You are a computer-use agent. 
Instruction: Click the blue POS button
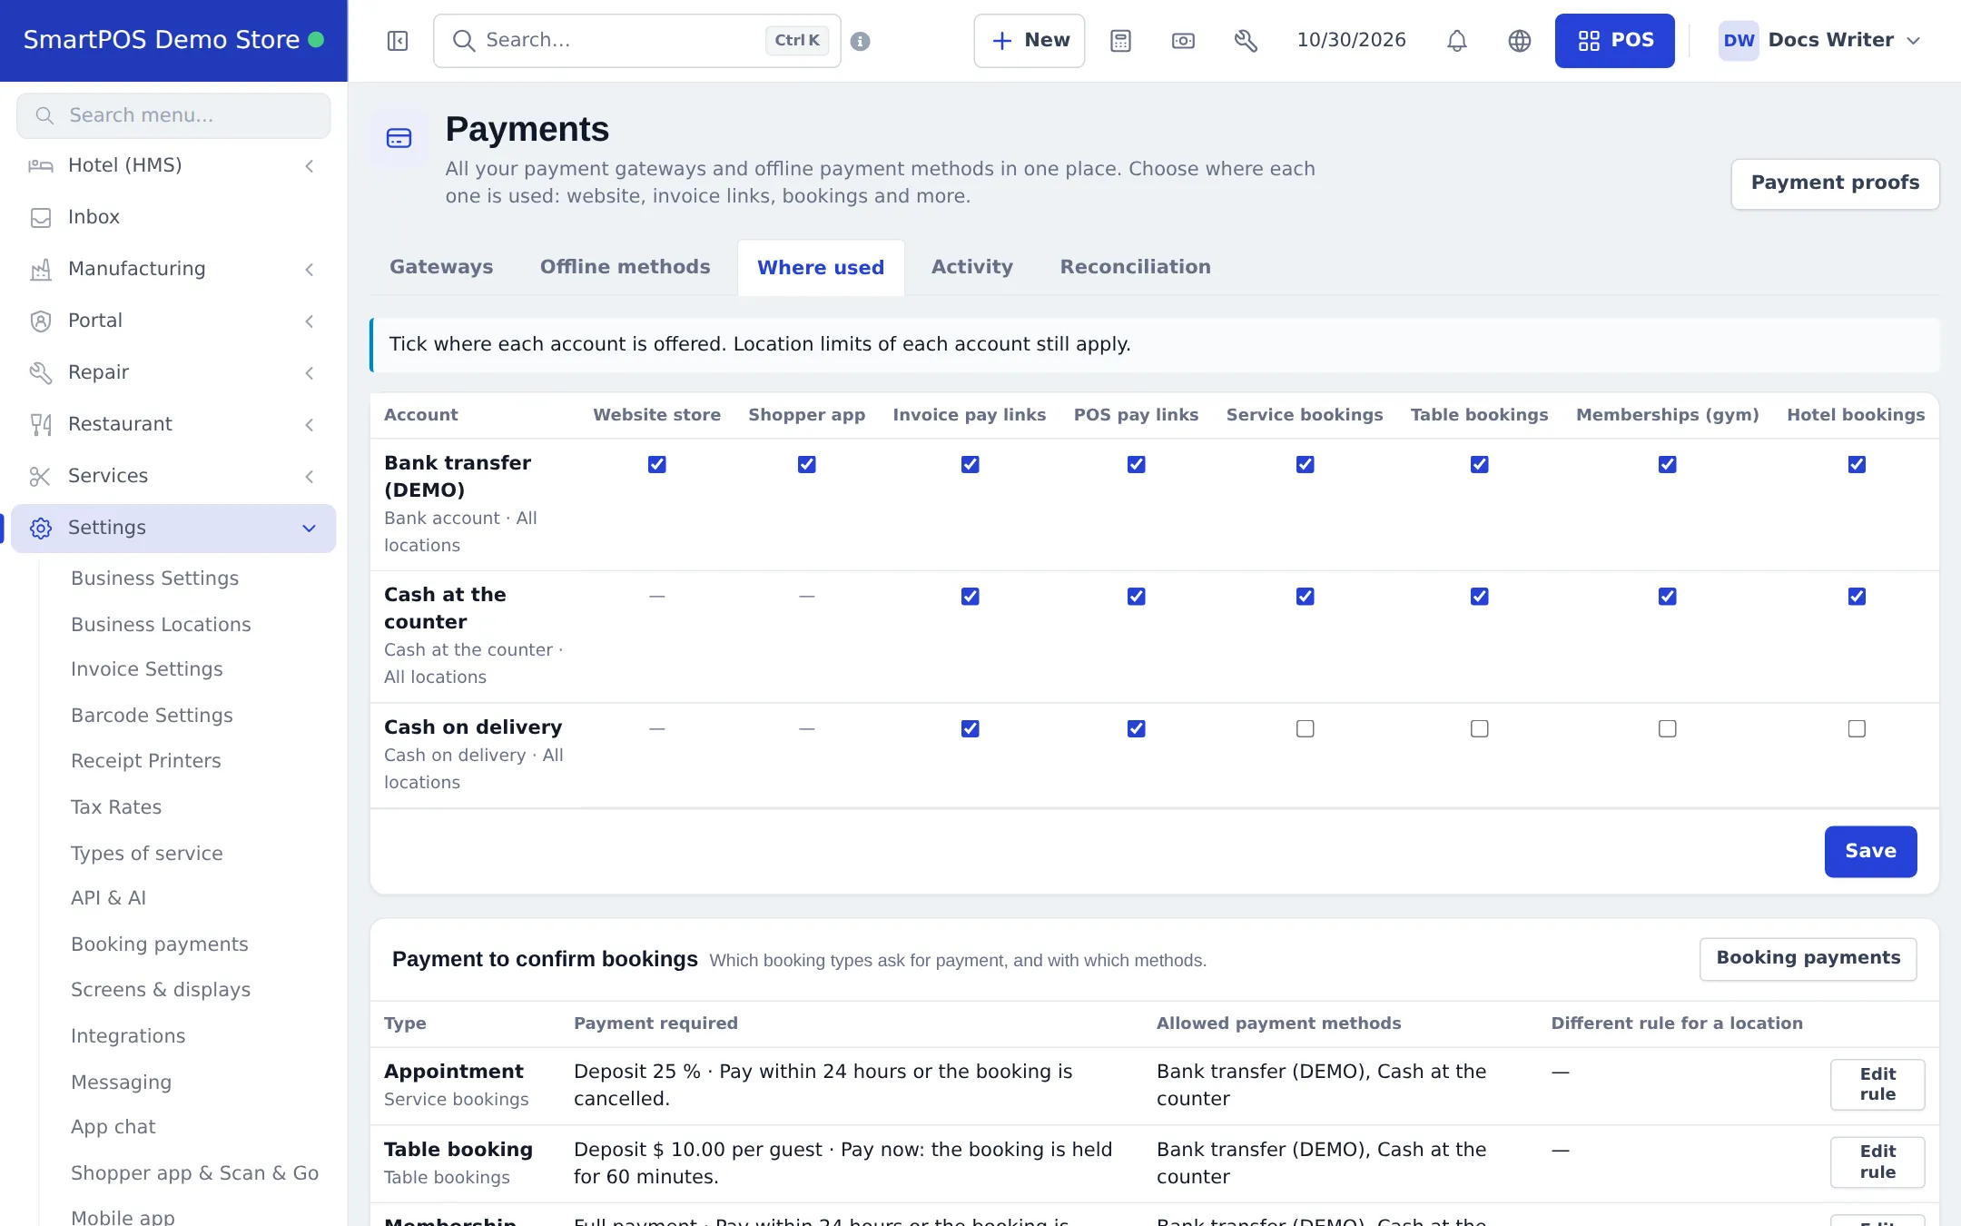[1614, 41]
